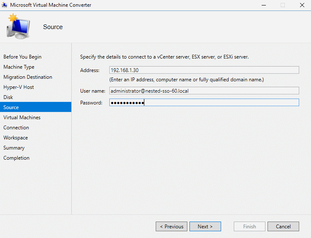Screen dimensions: 311x238
Task: Go to the Completion step
Action: [x=16, y=158]
